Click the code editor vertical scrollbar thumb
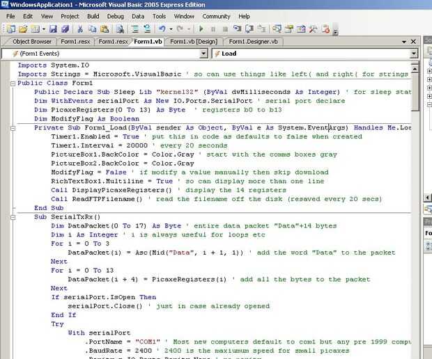Viewport: 432px width, 359px height. (x=415, y=92)
